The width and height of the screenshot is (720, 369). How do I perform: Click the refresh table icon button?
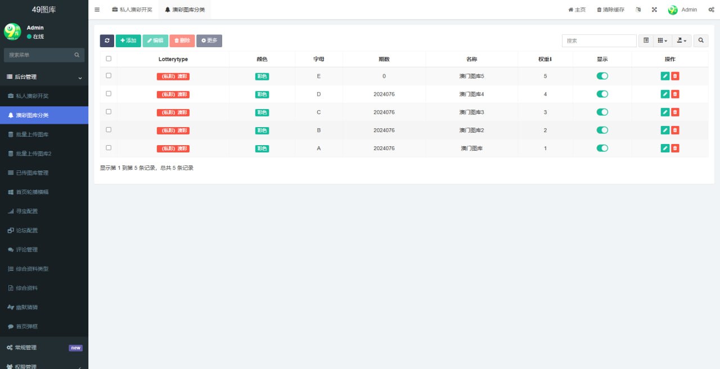(107, 40)
